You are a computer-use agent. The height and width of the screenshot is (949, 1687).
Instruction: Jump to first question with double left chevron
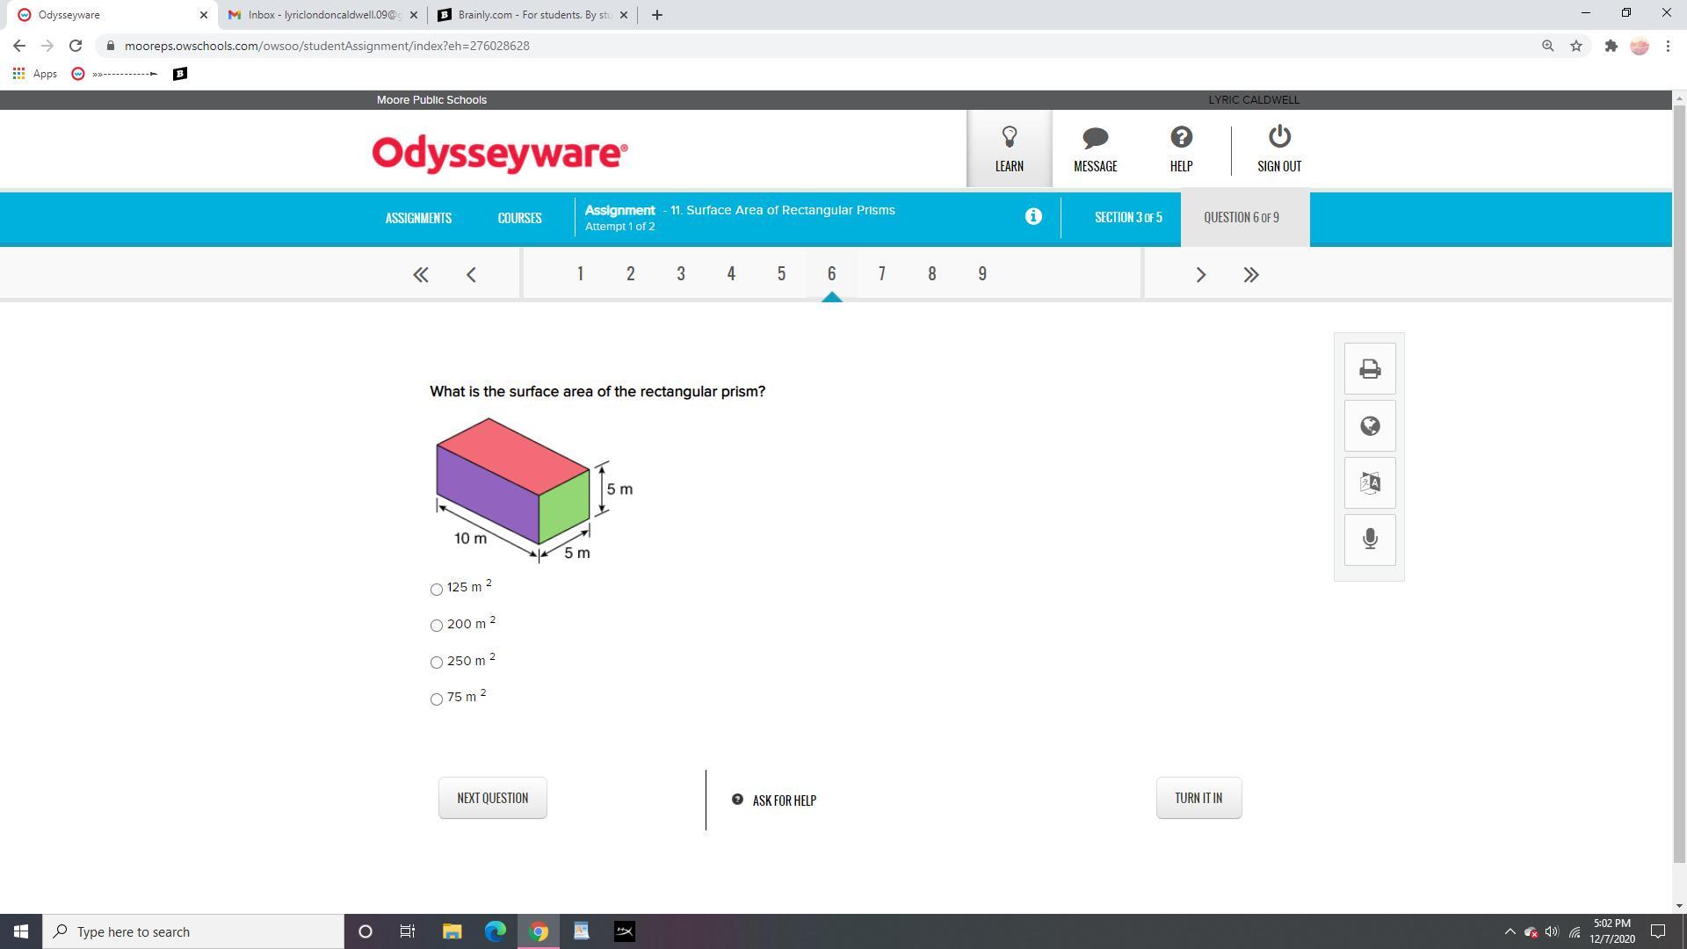(x=421, y=275)
